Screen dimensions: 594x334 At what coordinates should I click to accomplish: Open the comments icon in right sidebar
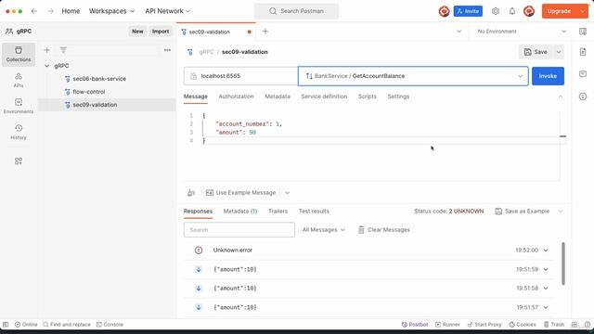click(x=583, y=74)
